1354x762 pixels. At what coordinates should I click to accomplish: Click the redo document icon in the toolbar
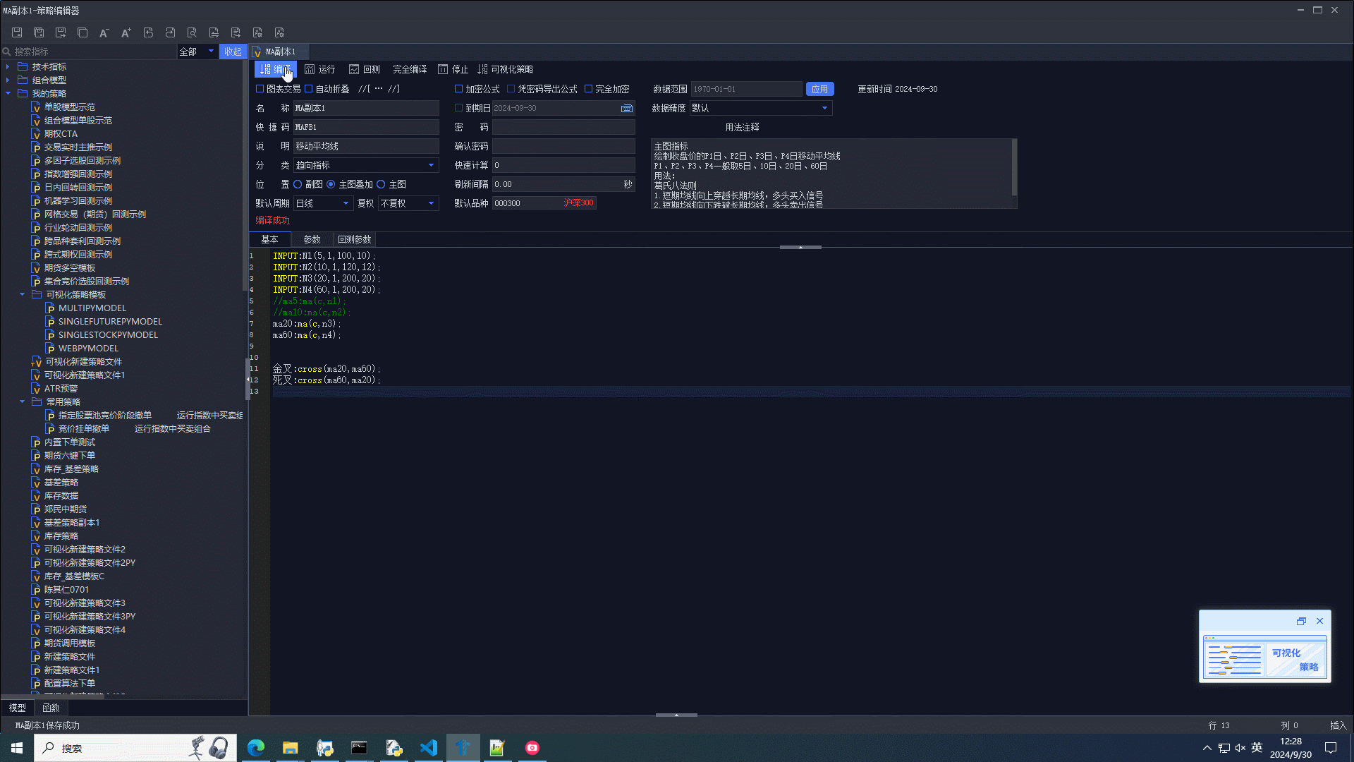[170, 32]
